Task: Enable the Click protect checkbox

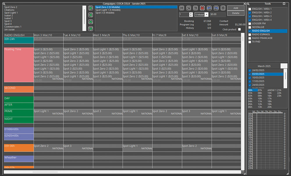Action: pyautogui.click(x=239, y=29)
